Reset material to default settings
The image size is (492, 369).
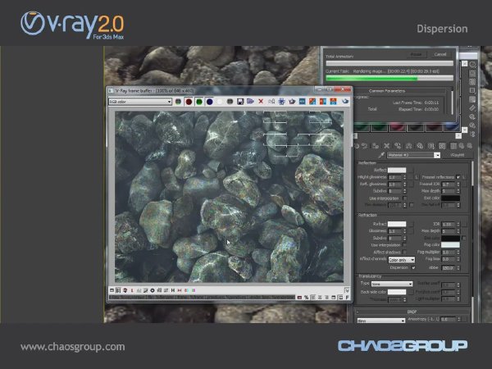coord(386,146)
